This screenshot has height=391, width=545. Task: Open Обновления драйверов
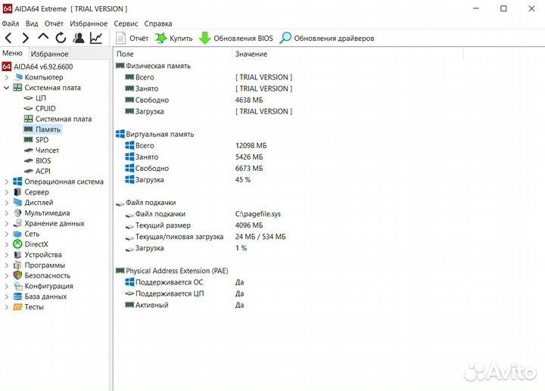tap(327, 39)
